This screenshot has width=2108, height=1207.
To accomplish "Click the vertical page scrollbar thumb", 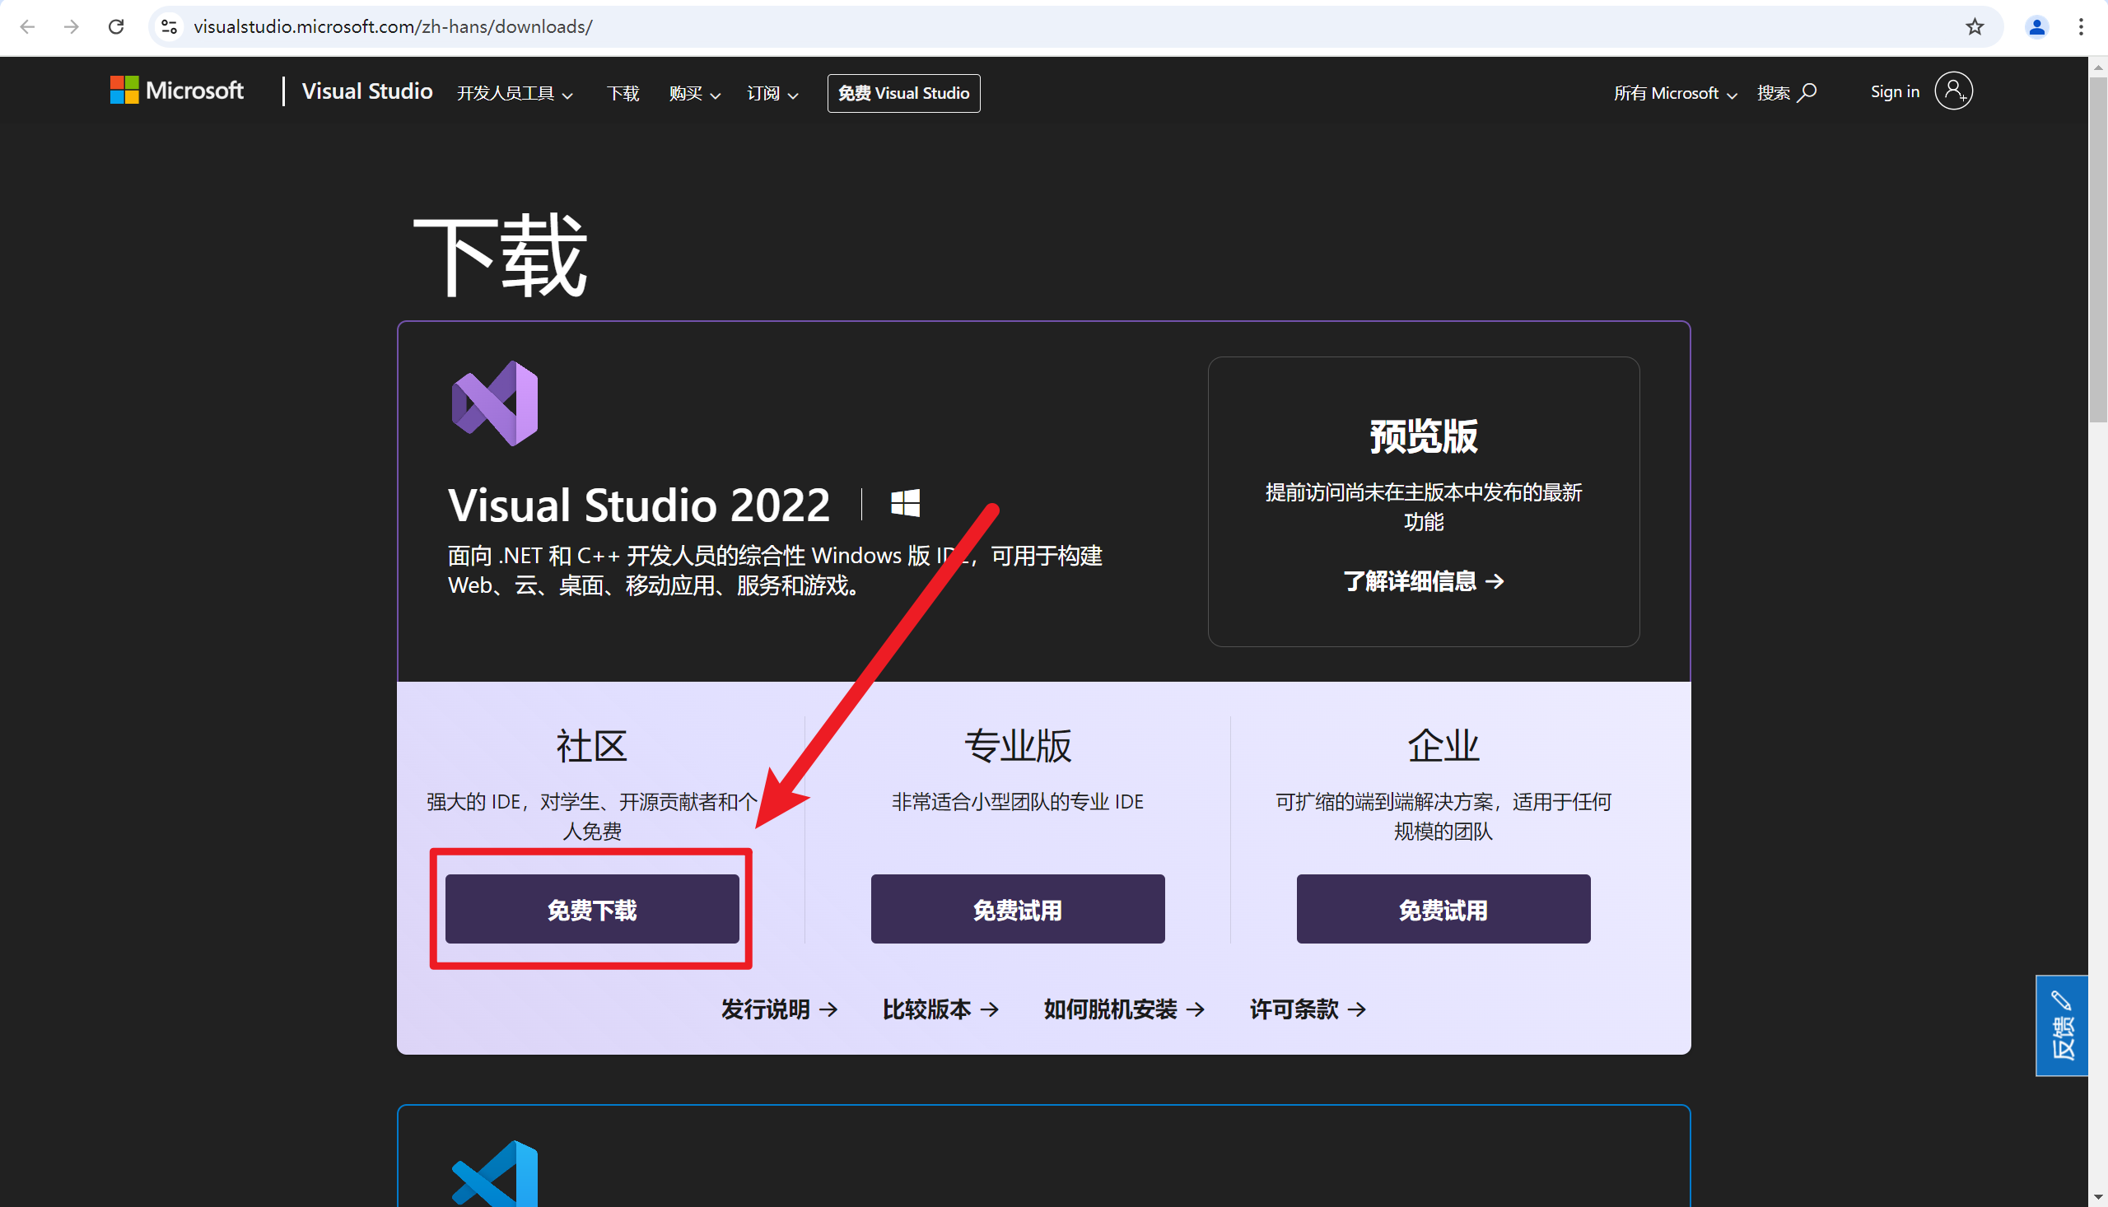I will click(x=2098, y=249).
